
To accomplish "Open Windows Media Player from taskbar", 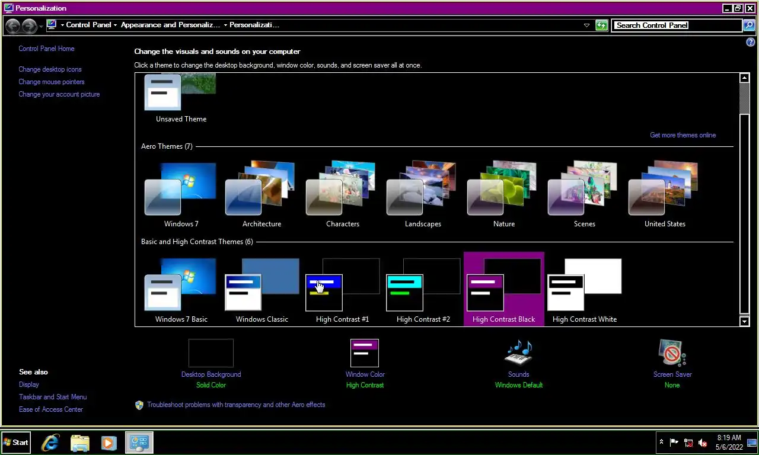I will pyautogui.click(x=109, y=442).
